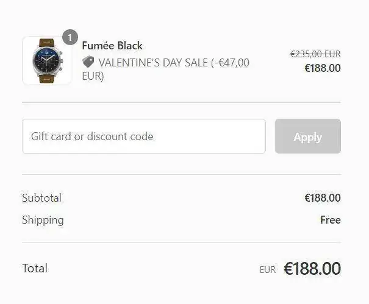Viewport: 369px width, 304px height.
Task: Click the Fumée Black product name
Action: tap(112, 46)
